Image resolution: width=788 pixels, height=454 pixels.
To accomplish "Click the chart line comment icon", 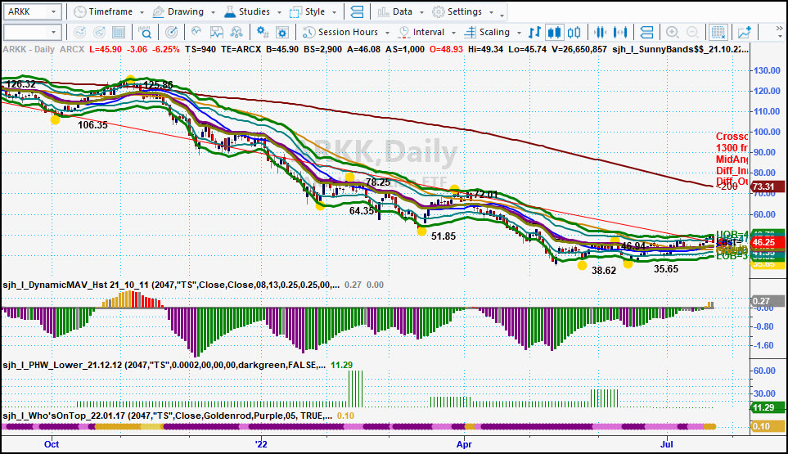I will click(217, 32).
